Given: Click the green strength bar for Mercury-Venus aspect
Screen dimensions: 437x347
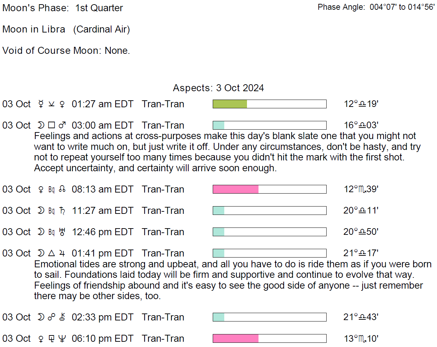Looking at the screenshot, I should [x=230, y=104].
